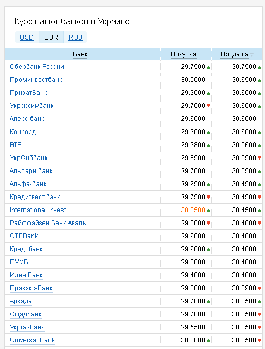Click green up arrow in Universal Bank Покупка
Image resolution: width=265 pixels, height=349 pixels.
tap(209, 341)
